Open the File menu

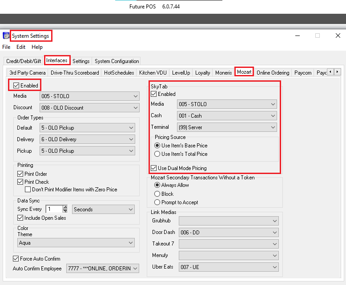pyautogui.click(x=6, y=47)
